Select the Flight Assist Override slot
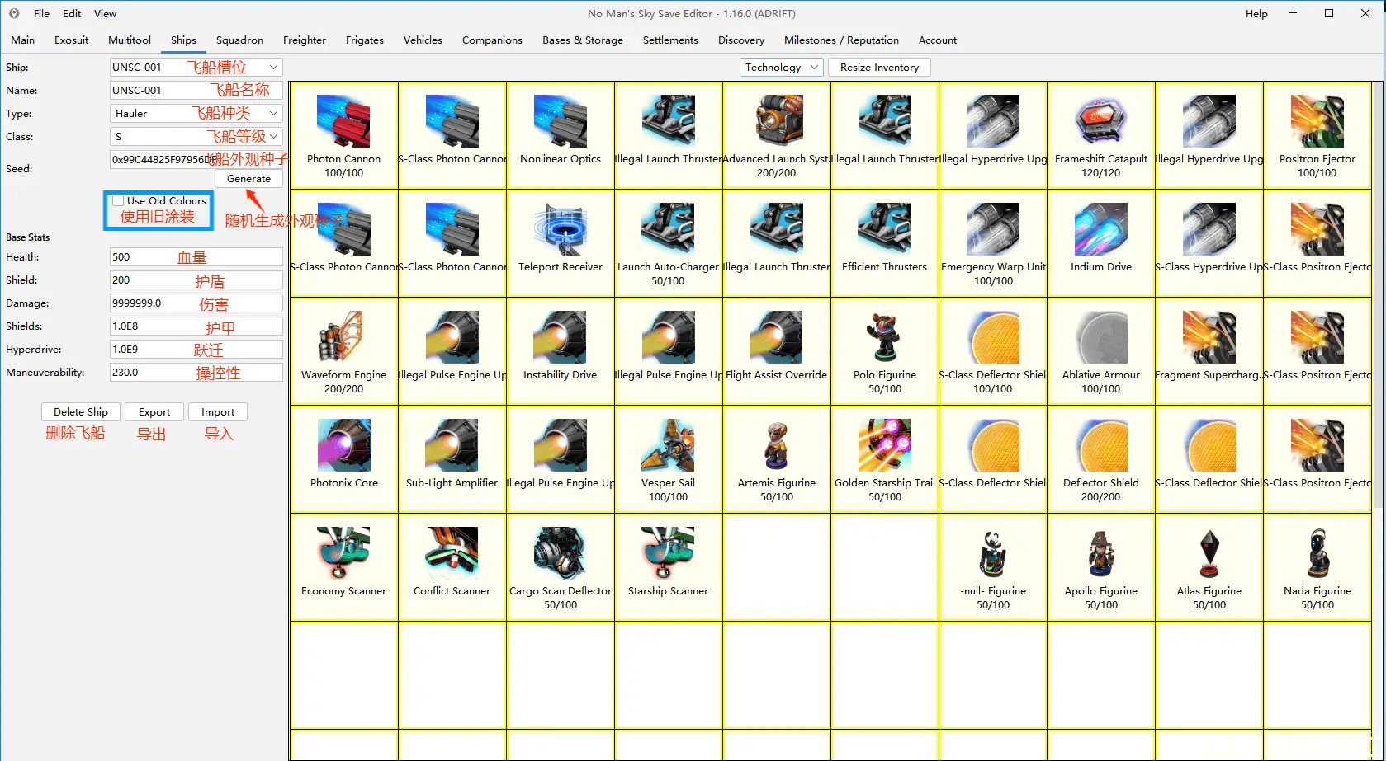Image resolution: width=1386 pixels, height=761 pixels. coord(777,352)
